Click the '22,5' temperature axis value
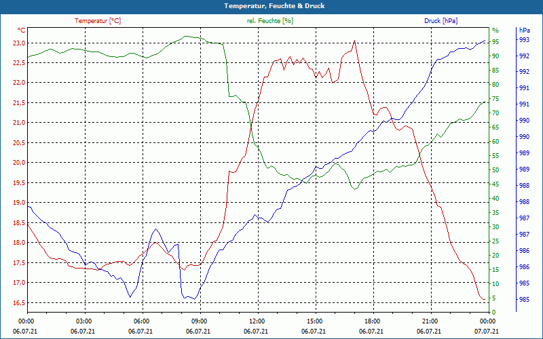This screenshot has height=339, width=543. (x=19, y=63)
